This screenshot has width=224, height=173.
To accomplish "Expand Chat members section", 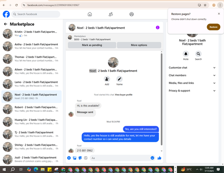I will pyautogui.click(x=192, y=75).
